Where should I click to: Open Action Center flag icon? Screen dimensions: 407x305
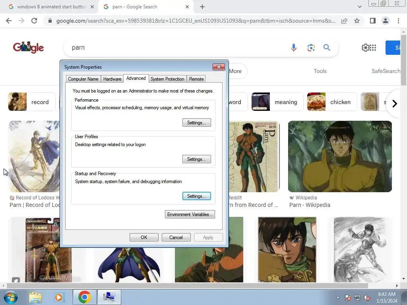(347, 297)
